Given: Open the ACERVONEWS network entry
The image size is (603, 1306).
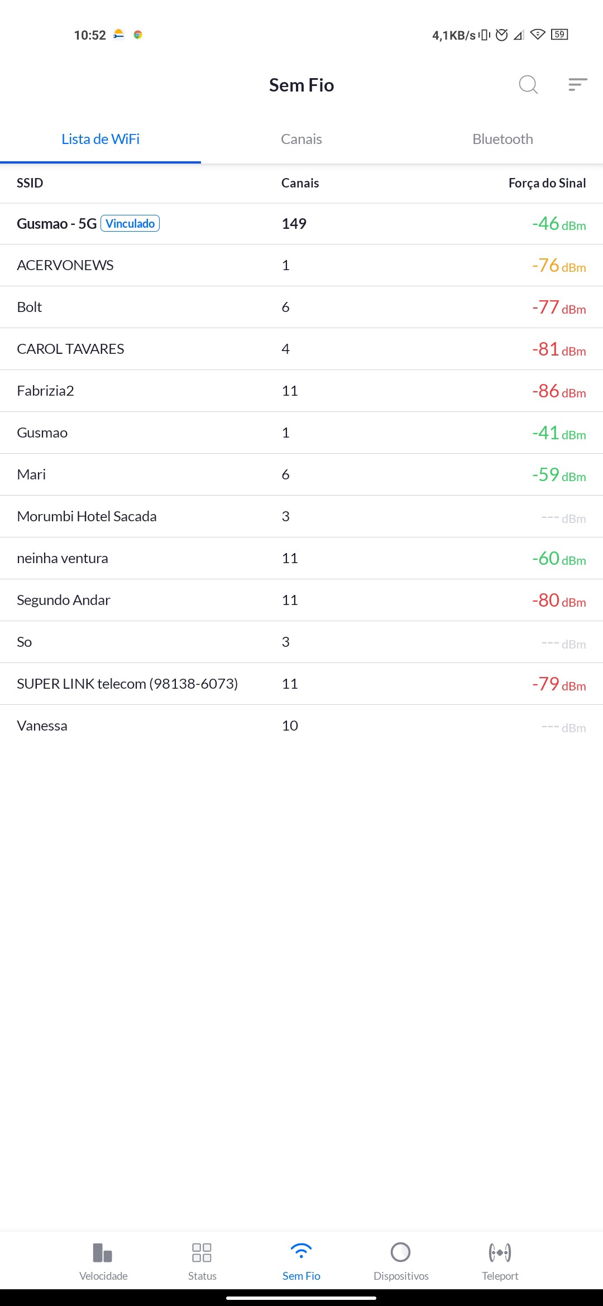Looking at the screenshot, I should (65, 265).
